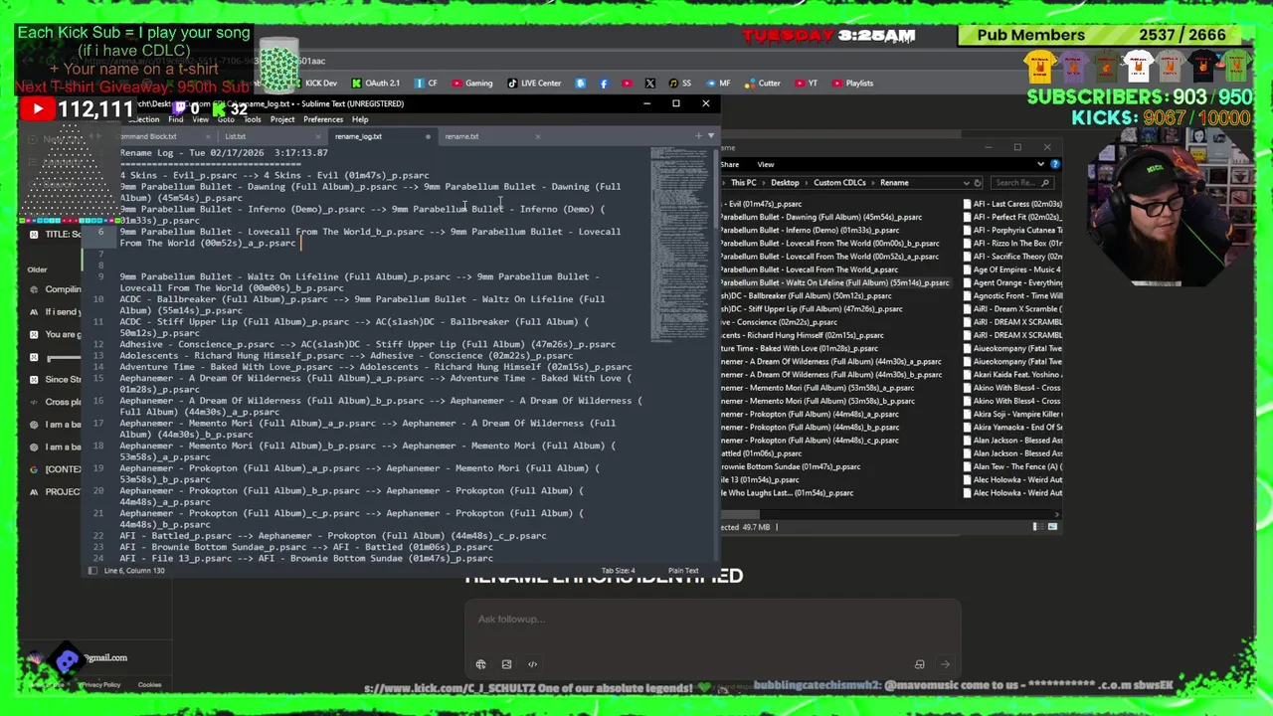
Task: Click the Facebook bookmark icon
Action: pyautogui.click(x=604, y=84)
